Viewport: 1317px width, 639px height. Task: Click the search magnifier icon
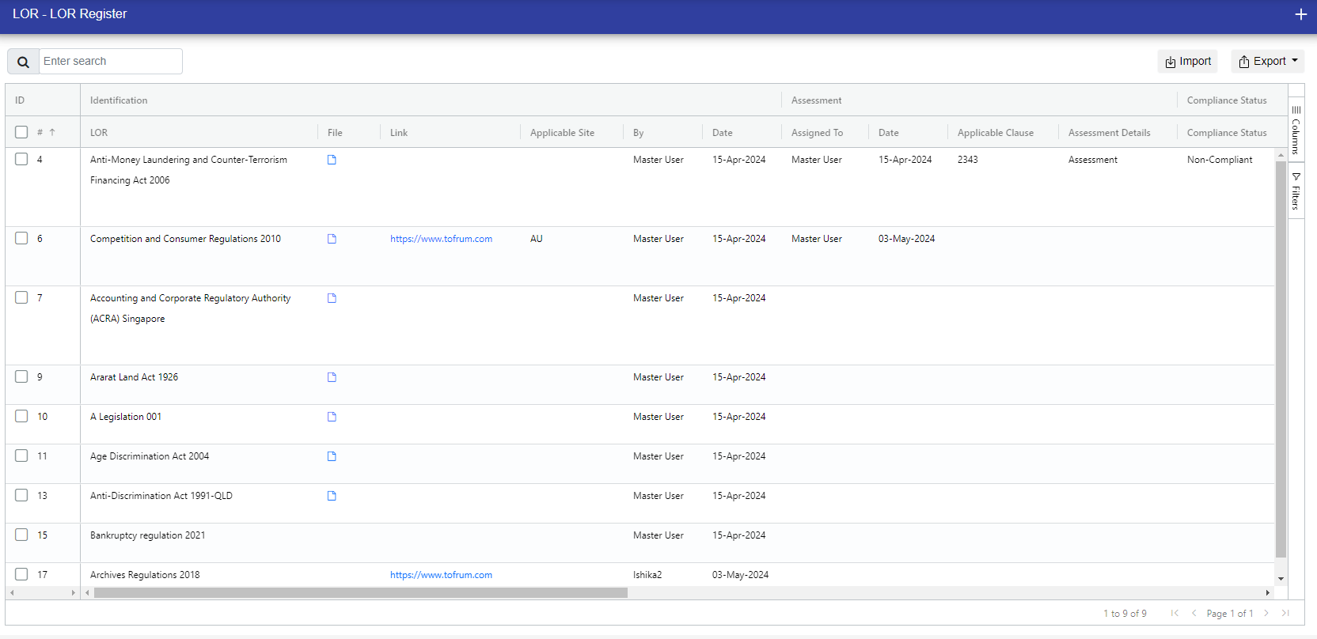tap(23, 62)
